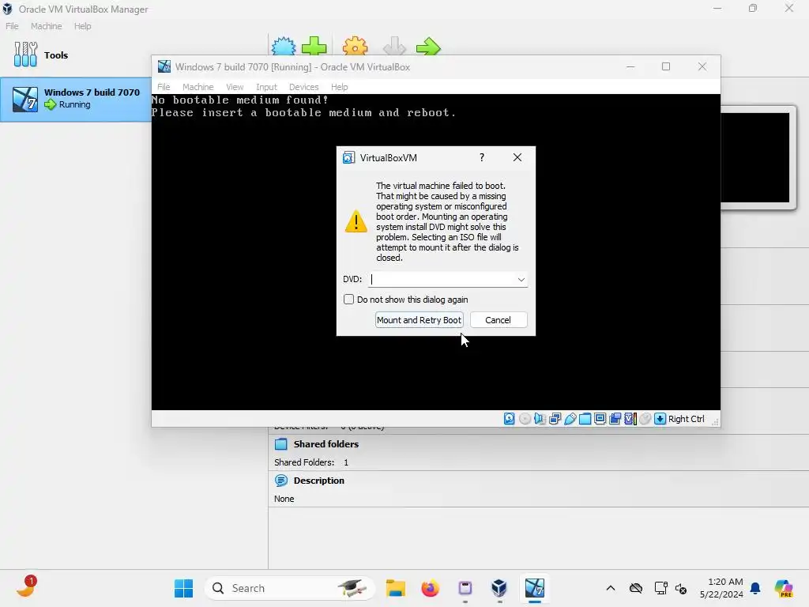Click the audio status bar icon
The image size is (809, 607).
point(540,419)
